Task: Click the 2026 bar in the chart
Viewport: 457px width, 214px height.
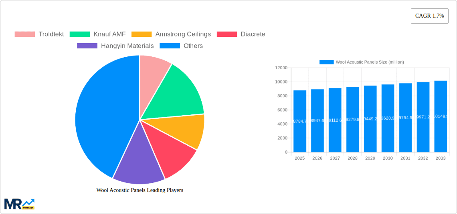Action: (x=317, y=121)
